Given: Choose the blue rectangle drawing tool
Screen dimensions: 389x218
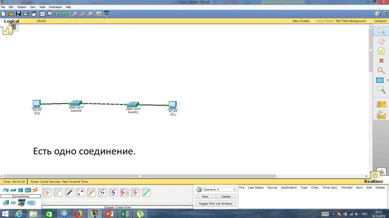Looking at the screenshot, I should click(x=380, y=80).
